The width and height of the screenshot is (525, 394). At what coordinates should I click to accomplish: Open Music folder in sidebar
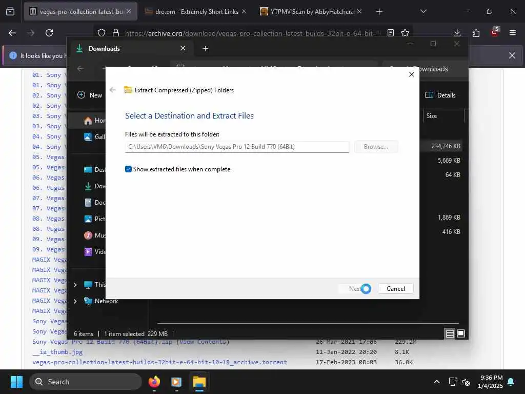[x=94, y=235]
